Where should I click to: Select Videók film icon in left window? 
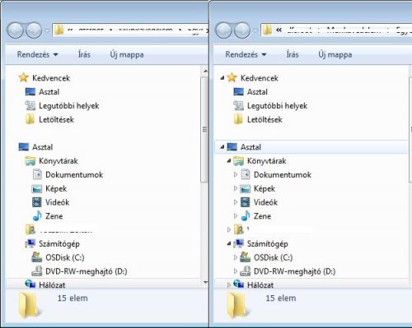coord(37,202)
